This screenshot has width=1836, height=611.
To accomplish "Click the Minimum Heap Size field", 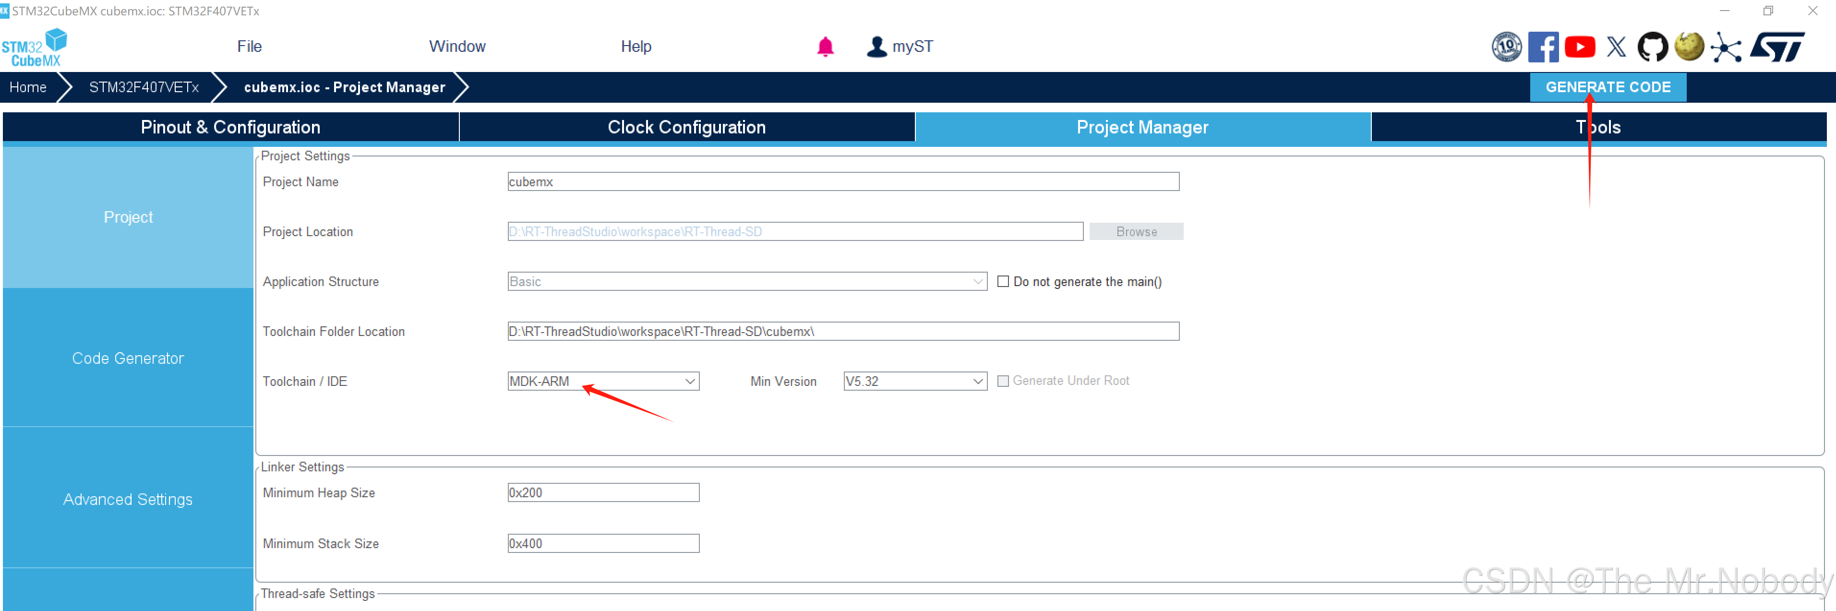I will pyautogui.click(x=603, y=492).
